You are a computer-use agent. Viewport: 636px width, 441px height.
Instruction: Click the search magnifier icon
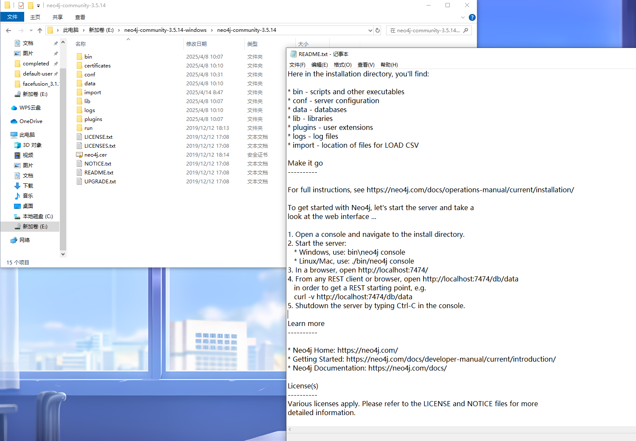click(x=466, y=30)
